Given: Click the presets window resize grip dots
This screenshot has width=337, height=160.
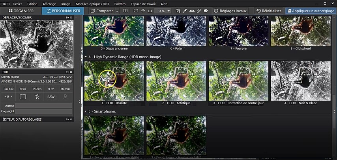Looking at the screenshot, I should click(x=334, y=112).
